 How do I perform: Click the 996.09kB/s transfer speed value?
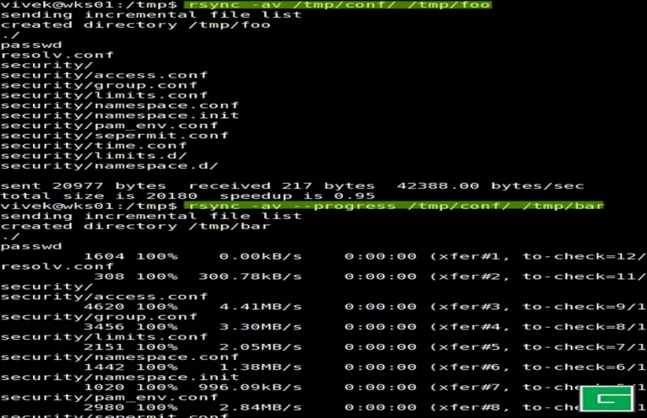pyautogui.click(x=250, y=388)
